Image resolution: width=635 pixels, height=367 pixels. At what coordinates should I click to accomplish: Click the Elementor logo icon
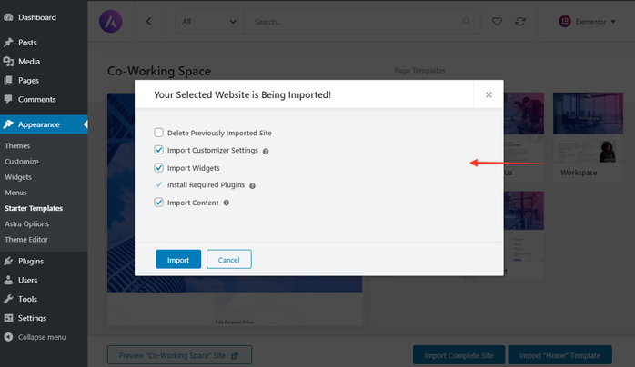point(565,22)
